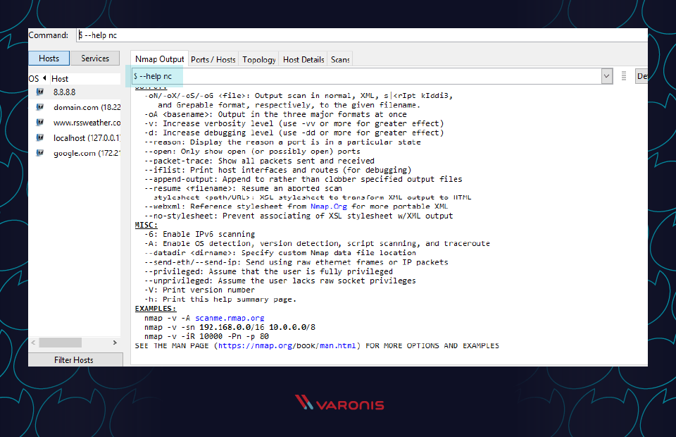Screen dimensions: 676x437
Task: Switch to the Services tab
Action: tap(95, 58)
